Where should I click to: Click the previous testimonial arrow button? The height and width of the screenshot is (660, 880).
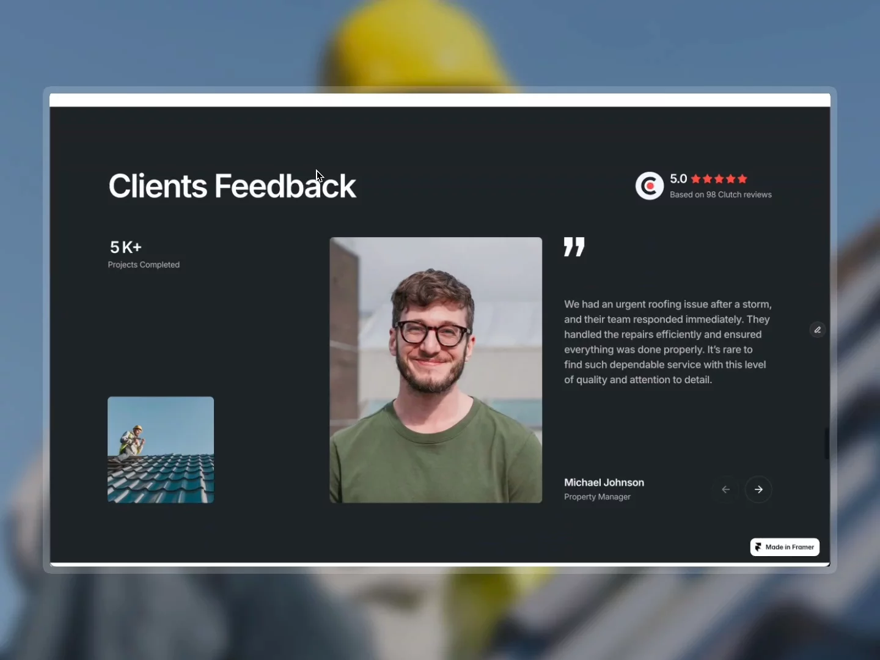tap(725, 490)
